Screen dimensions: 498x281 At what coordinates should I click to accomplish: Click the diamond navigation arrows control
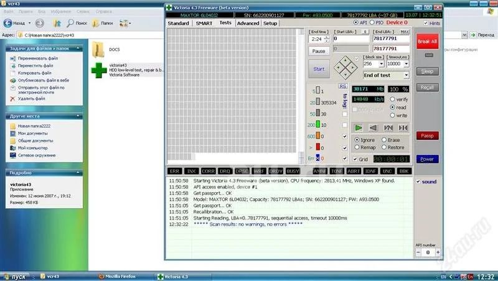(345, 67)
